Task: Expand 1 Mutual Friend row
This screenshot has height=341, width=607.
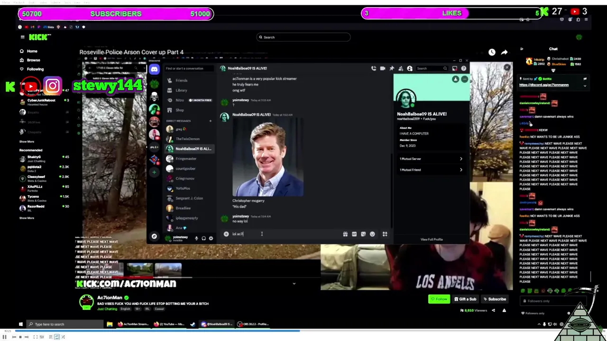Action: (x=431, y=170)
